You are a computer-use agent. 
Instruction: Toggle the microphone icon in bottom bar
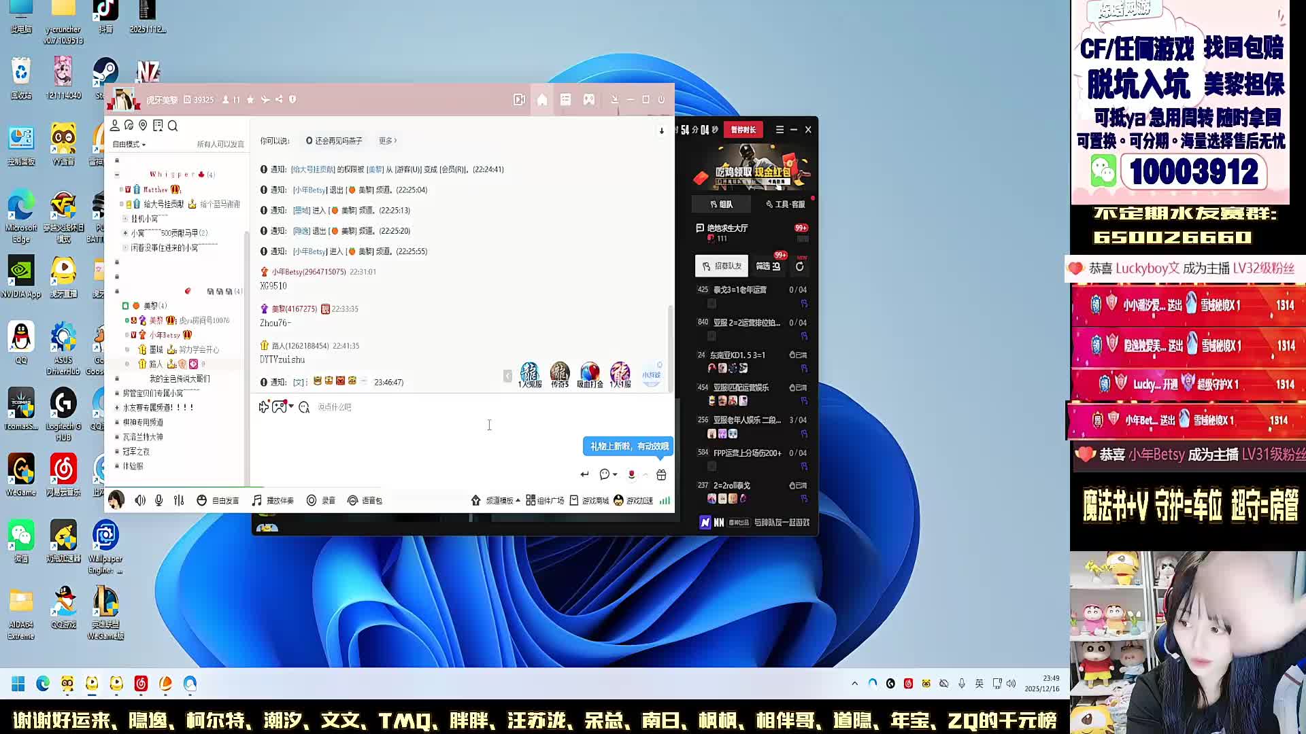158,500
